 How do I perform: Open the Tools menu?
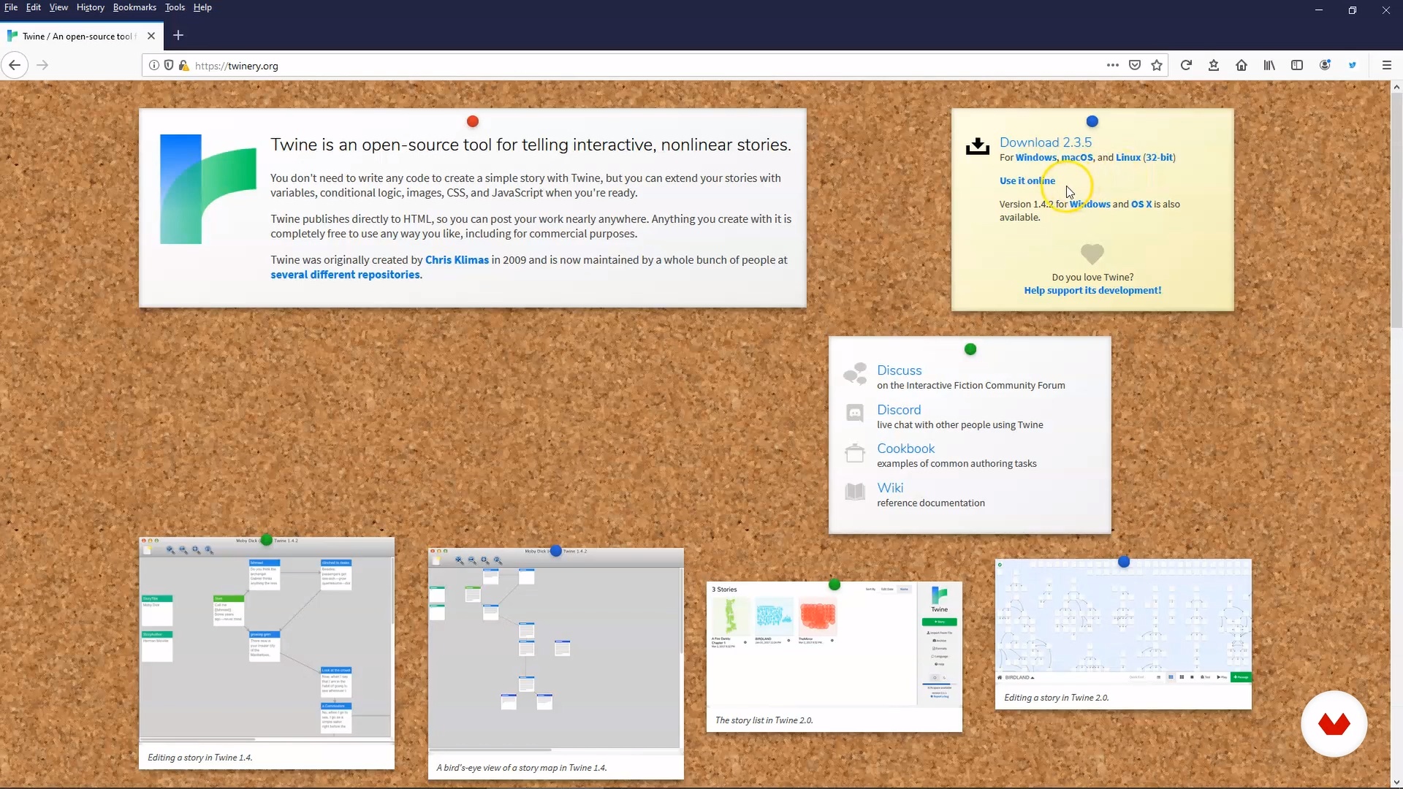[175, 7]
